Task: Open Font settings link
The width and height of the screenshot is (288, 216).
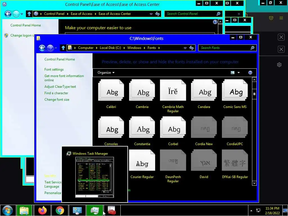Action: click(54, 69)
